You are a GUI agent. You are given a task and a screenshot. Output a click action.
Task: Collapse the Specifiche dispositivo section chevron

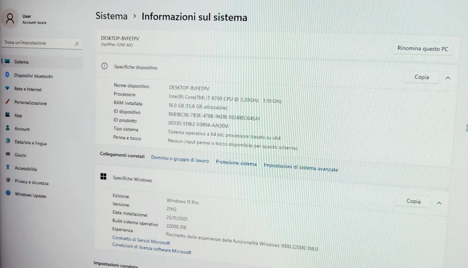(x=448, y=78)
